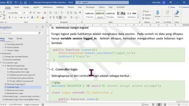
Task: Click Find in Editing group
Action: [147, 11]
